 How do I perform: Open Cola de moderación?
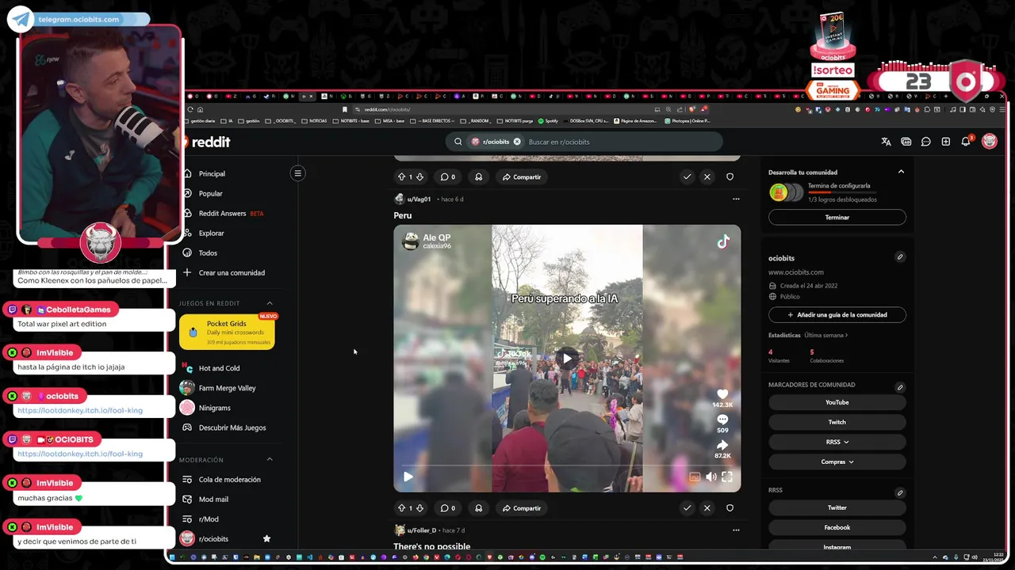[x=228, y=479]
